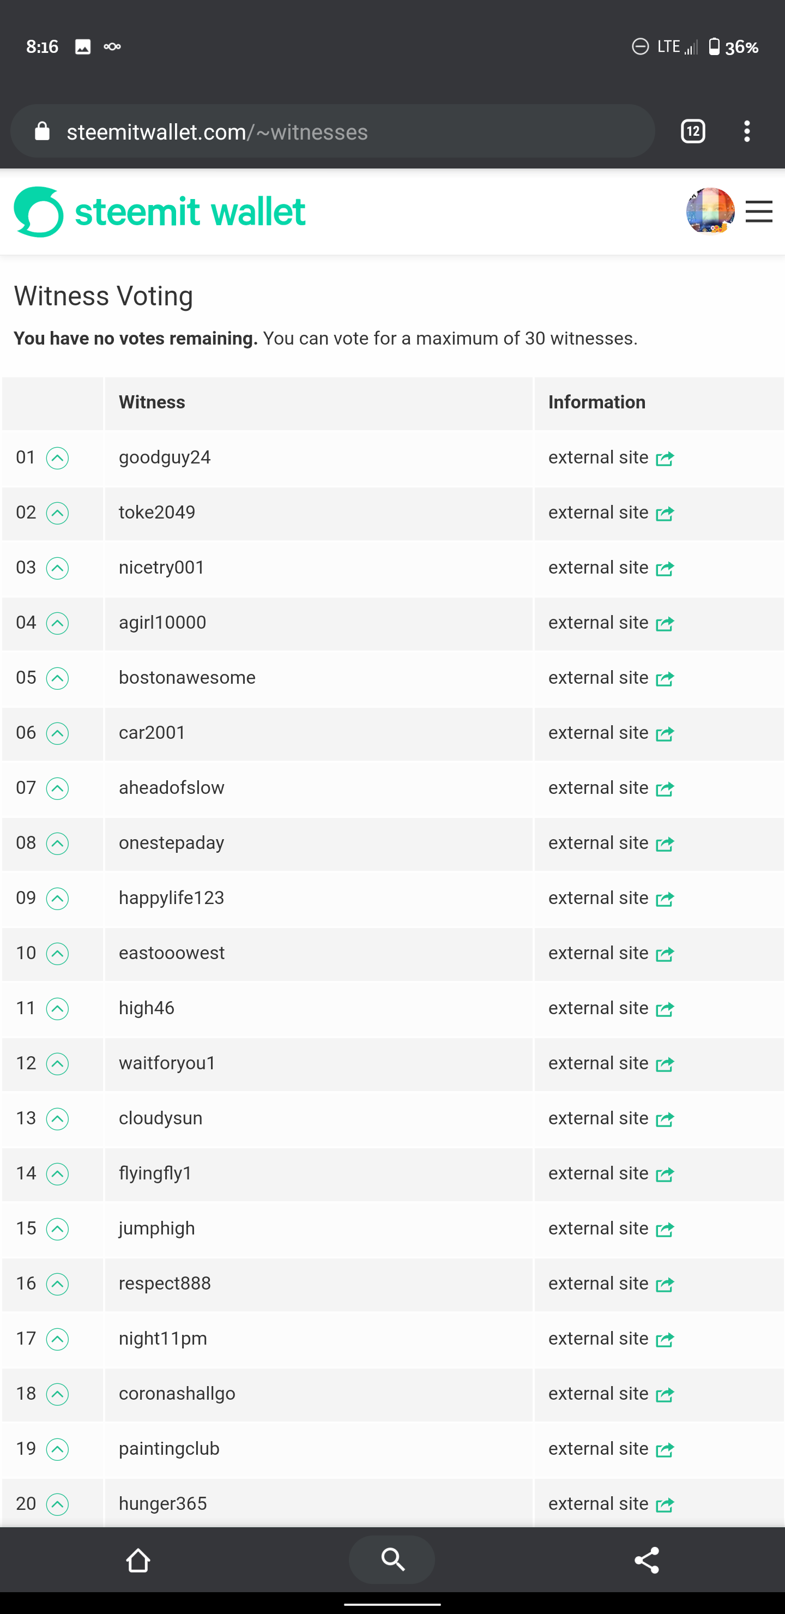Open the browser three-dot overflow menu

pos(746,131)
